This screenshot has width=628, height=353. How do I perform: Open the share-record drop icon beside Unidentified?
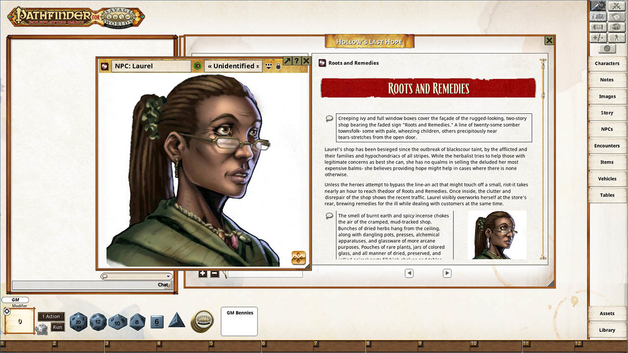(x=268, y=66)
